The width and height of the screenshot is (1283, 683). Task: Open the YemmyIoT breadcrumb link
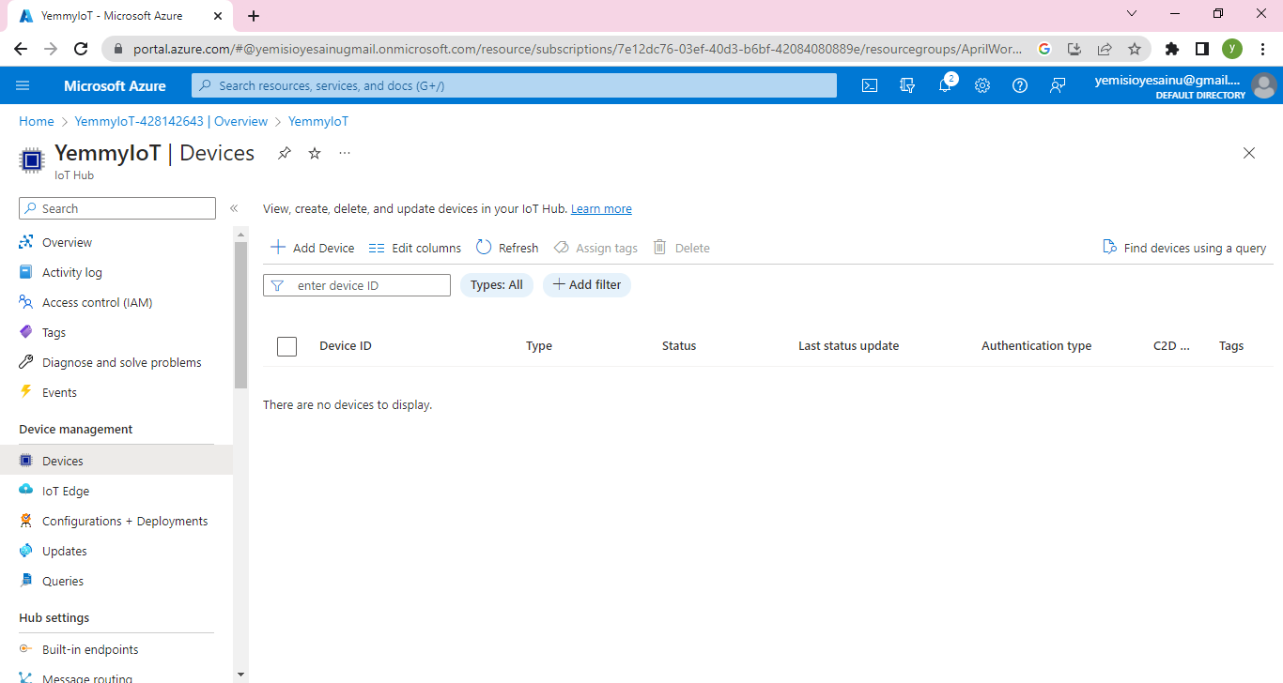(318, 121)
